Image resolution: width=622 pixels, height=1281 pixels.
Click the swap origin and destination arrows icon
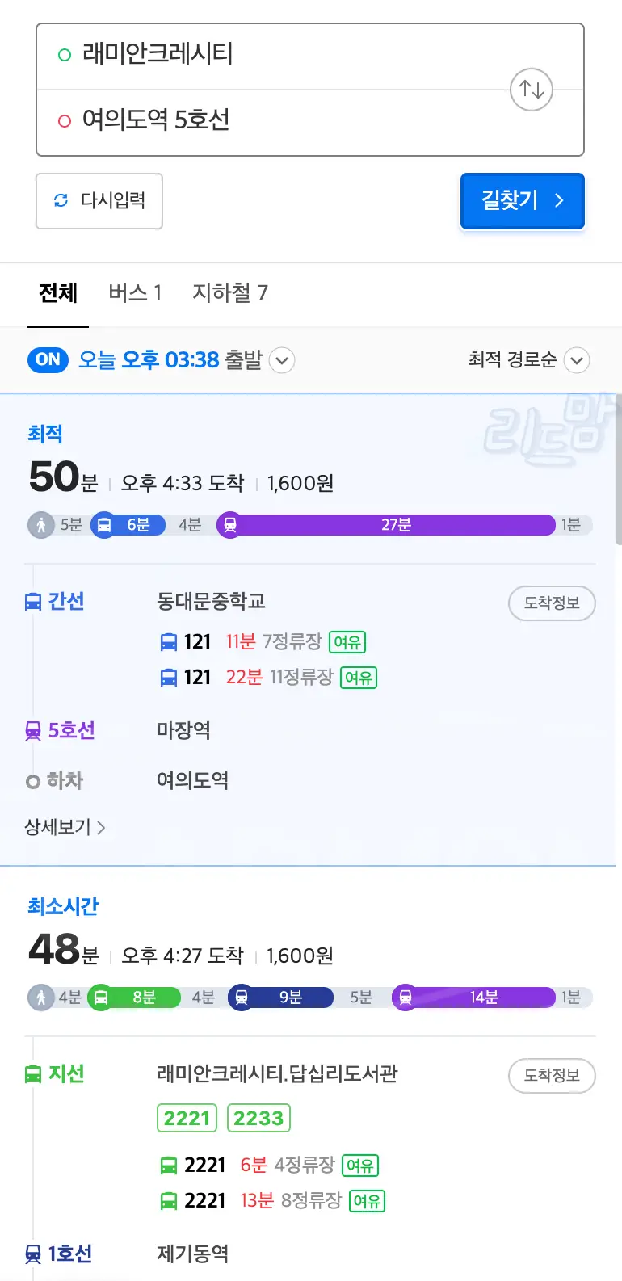pyautogui.click(x=531, y=90)
